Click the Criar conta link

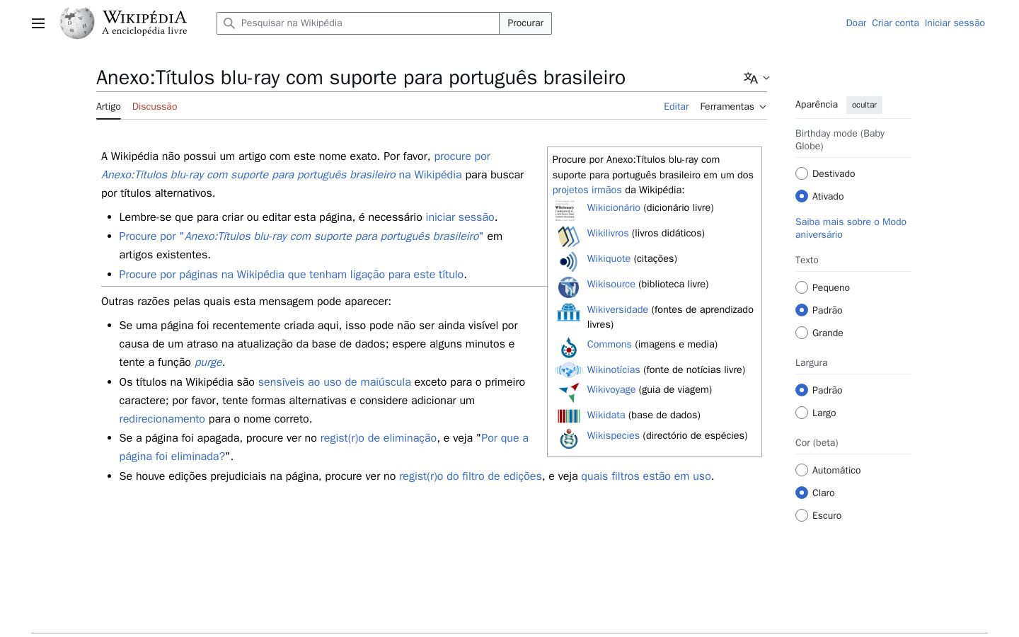coord(895,23)
